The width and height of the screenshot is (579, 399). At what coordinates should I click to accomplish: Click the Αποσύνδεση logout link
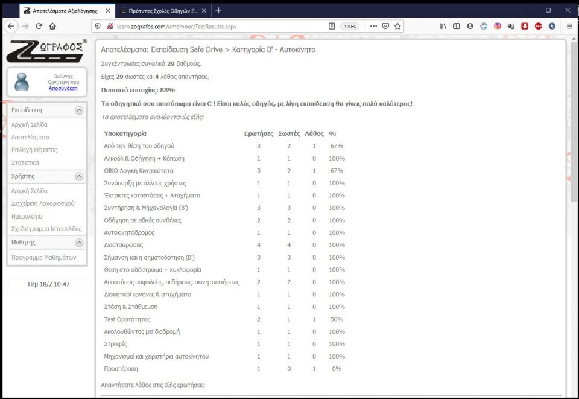click(x=63, y=88)
